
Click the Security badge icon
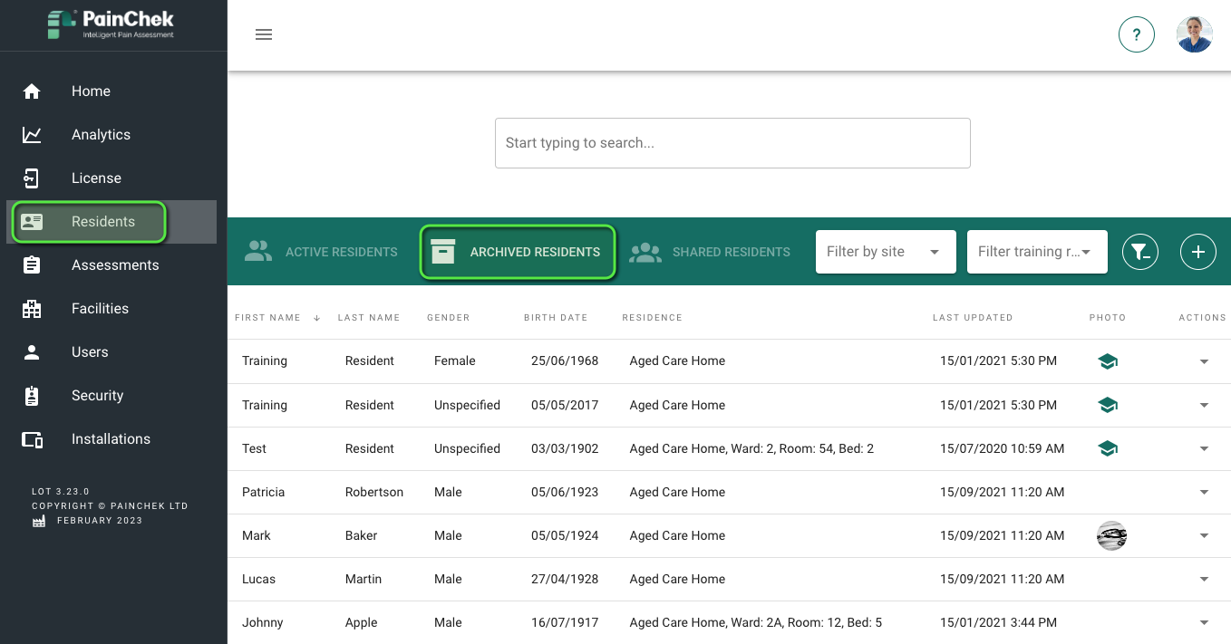click(32, 396)
